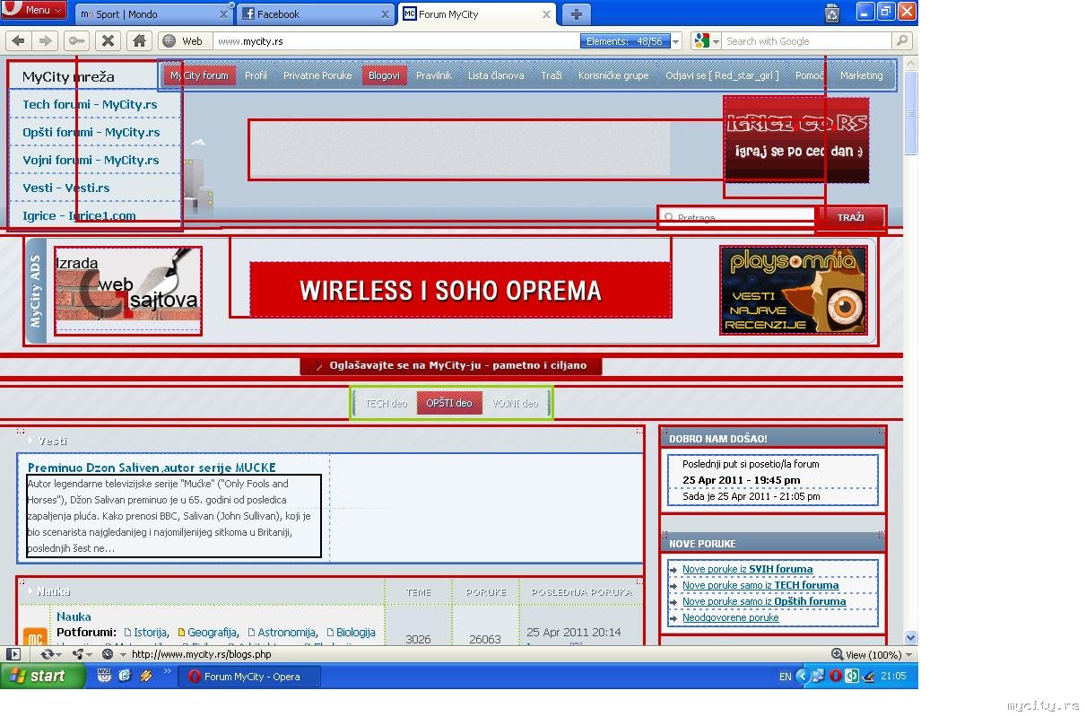
Task: Toggle the Opera panel button in status bar
Action: (13, 655)
